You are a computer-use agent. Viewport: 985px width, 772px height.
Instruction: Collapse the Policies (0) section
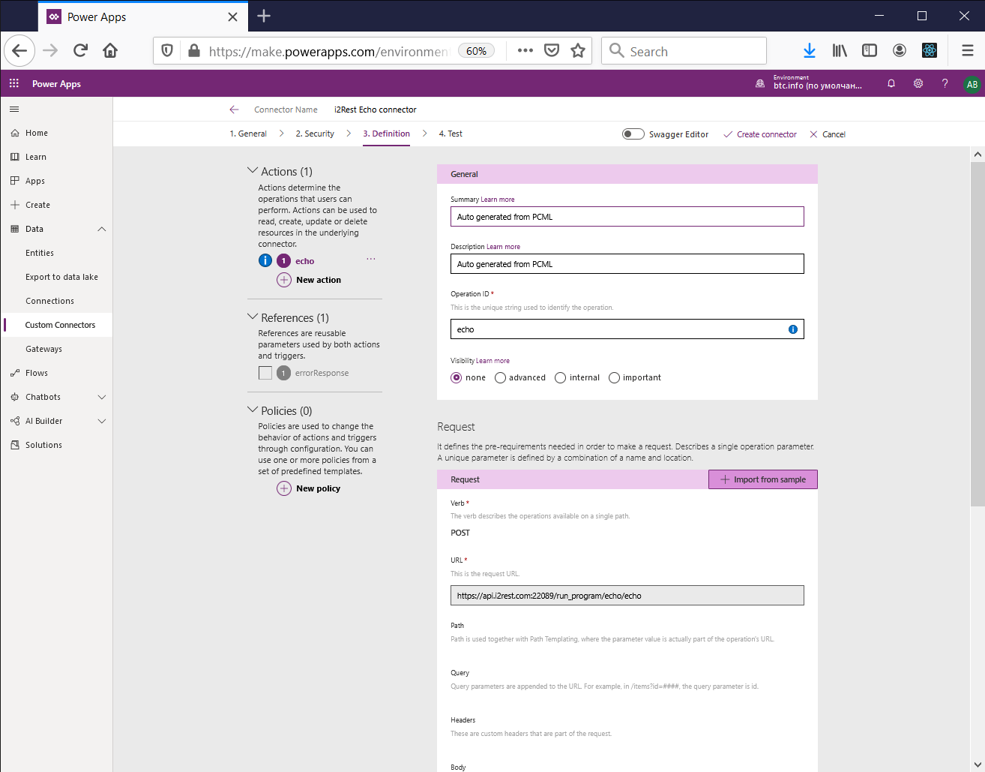253,410
